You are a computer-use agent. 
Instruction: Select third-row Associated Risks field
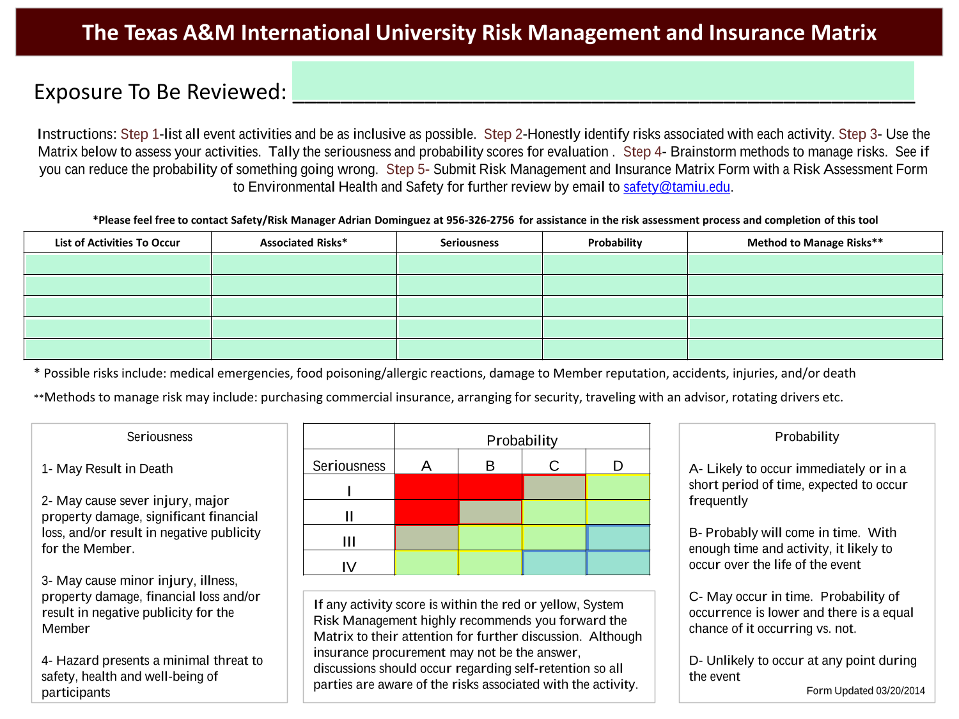coord(304,306)
